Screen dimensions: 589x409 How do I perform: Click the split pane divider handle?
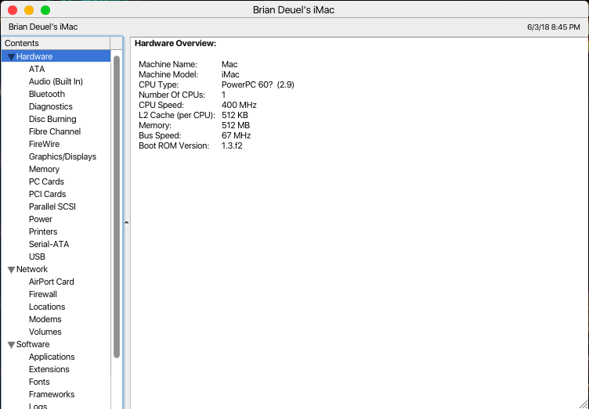pyautogui.click(x=127, y=223)
